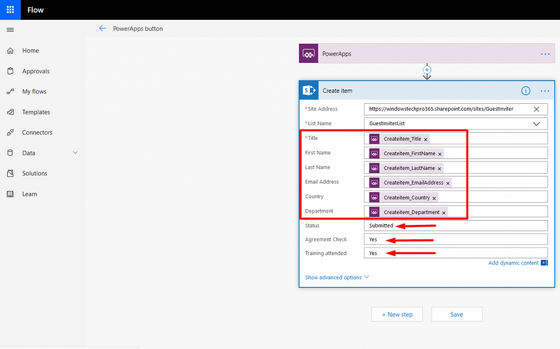
Task: Open Solutions in the sidebar
Action: pos(34,174)
